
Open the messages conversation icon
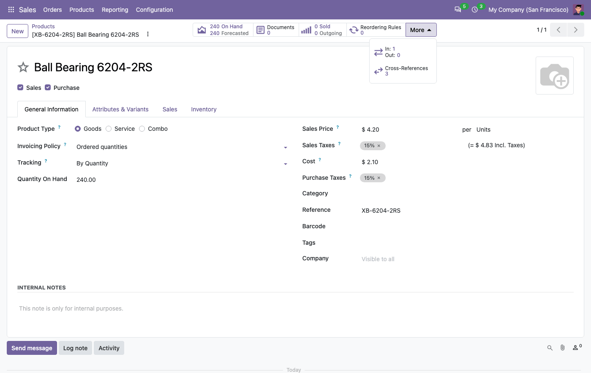[x=458, y=10]
